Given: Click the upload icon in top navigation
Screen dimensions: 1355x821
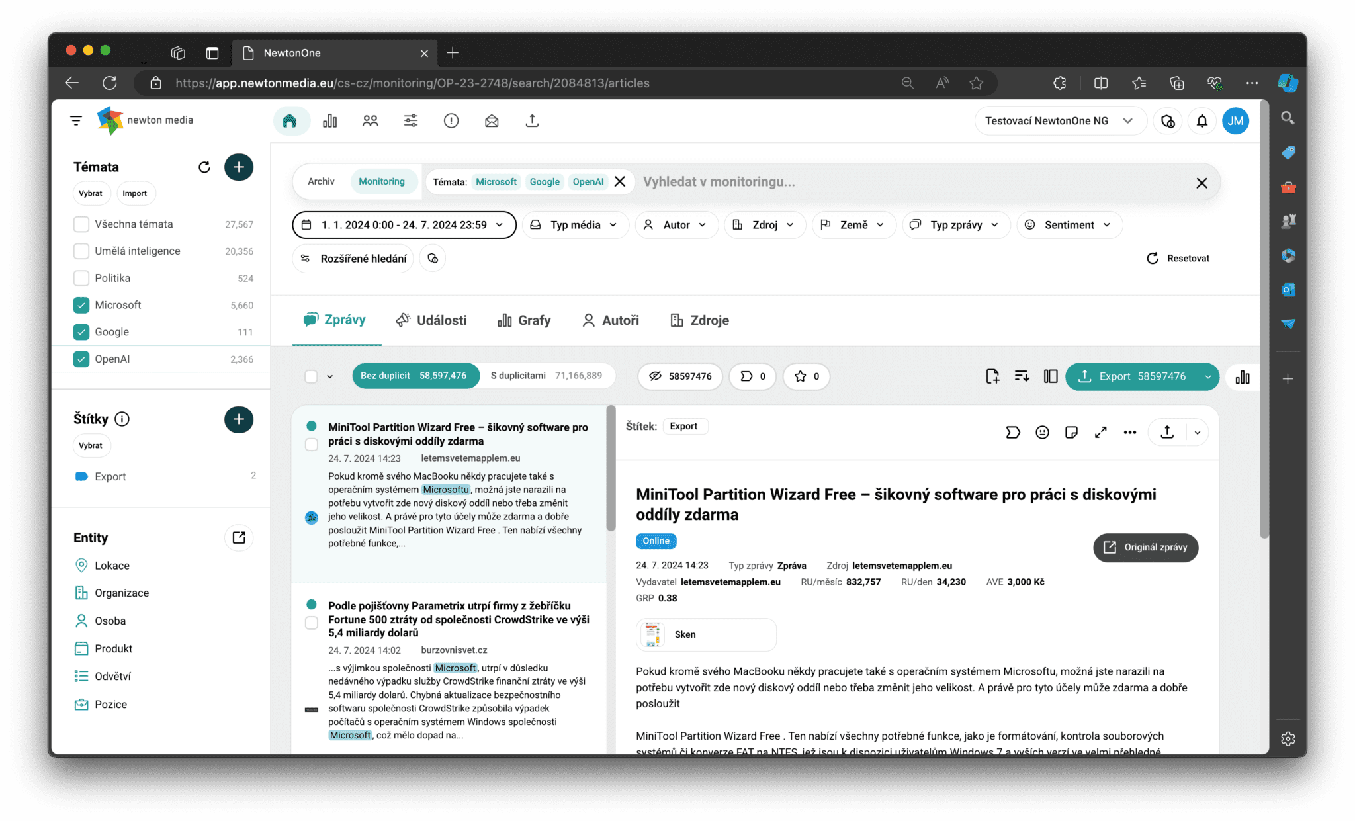Looking at the screenshot, I should [x=532, y=120].
